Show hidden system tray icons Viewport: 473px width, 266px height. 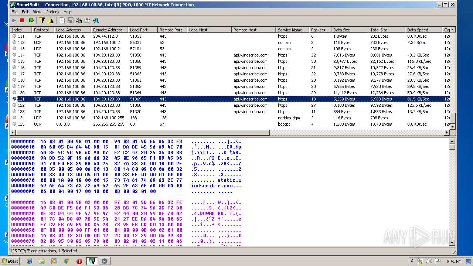coord(412,261)
